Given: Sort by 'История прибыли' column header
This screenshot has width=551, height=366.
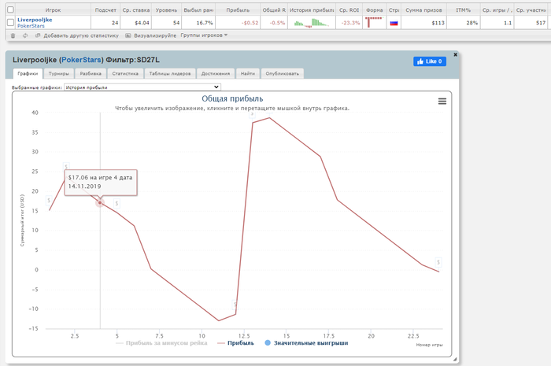Looking at the screenshot, I should click(312, 9).
